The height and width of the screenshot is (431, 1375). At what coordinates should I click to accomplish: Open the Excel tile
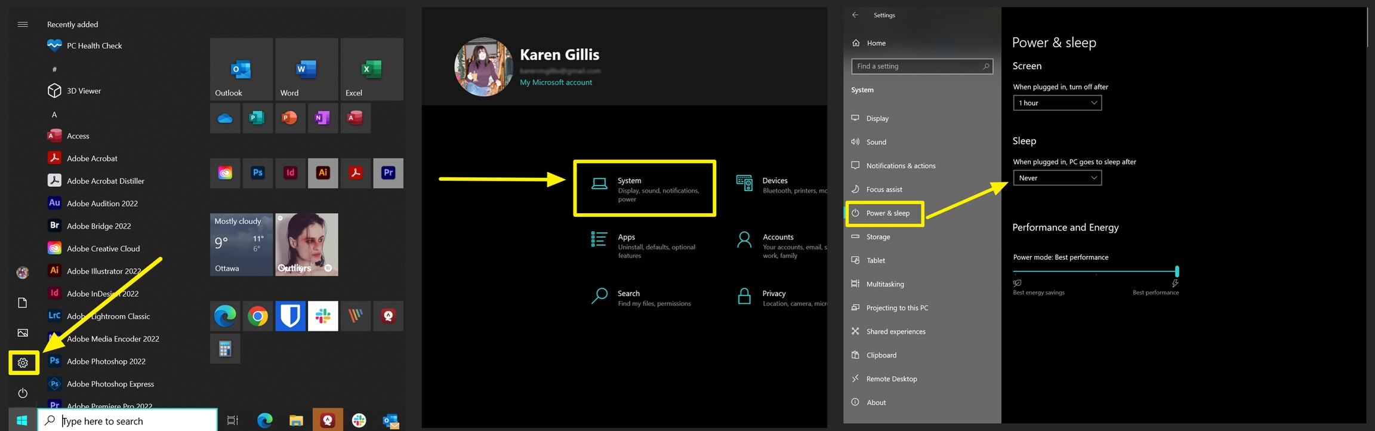click(x=371, y=69)
